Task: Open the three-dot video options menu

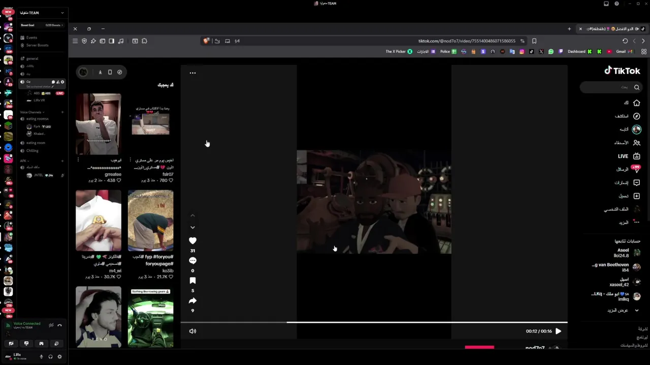Action: (192, 73)
